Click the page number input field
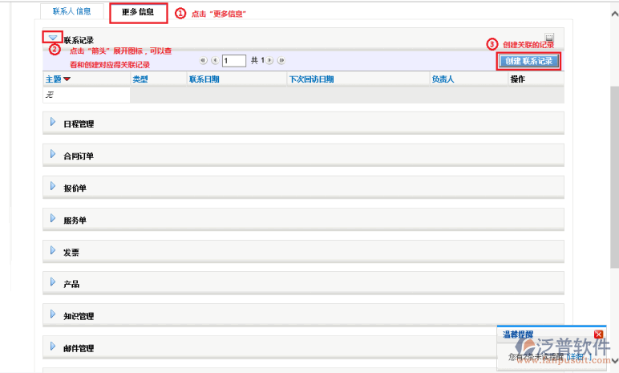 pyautogui.click(x=234, y=60)
